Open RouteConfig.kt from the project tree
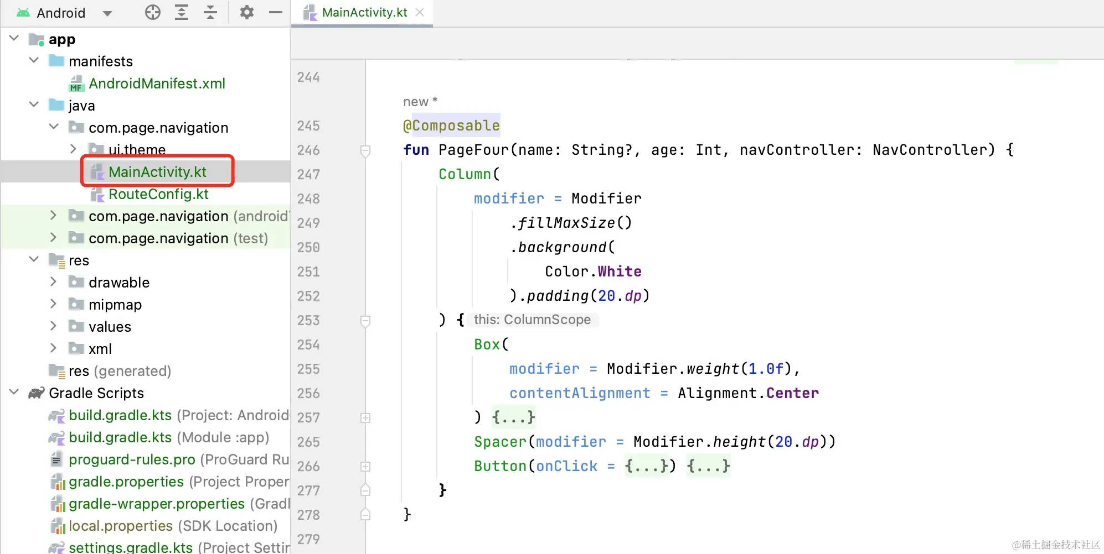Screen dimensions: 1104x554 pyautogui.click(x=158, y=194)
